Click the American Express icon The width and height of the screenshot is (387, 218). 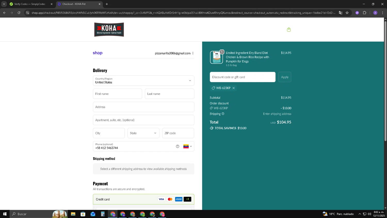pos(179,199)
